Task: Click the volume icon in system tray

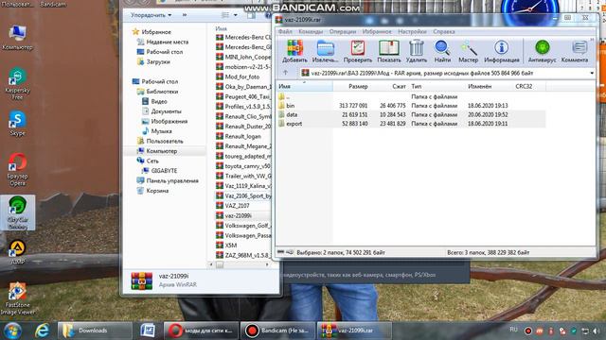Action: pos(597,331)
